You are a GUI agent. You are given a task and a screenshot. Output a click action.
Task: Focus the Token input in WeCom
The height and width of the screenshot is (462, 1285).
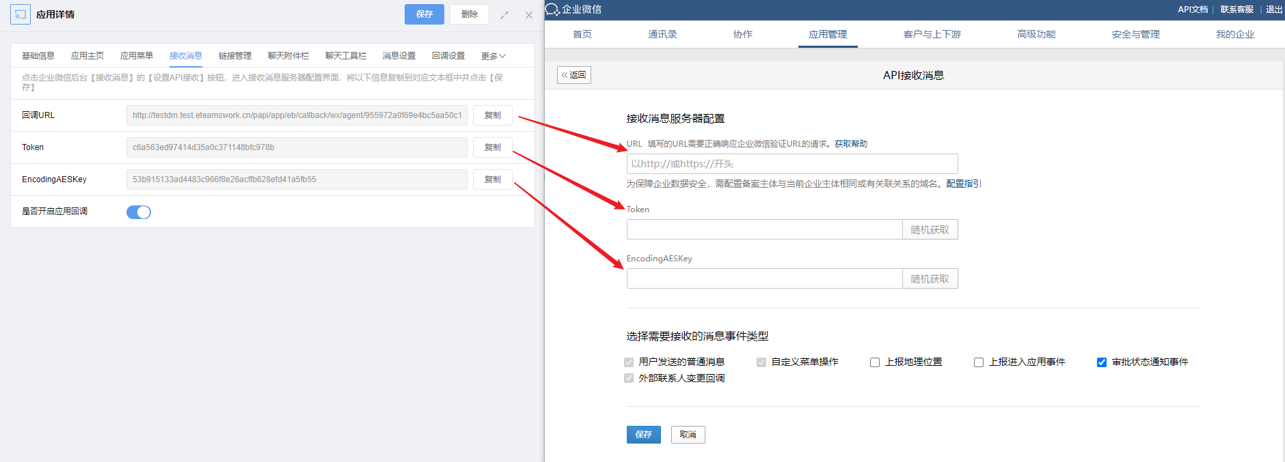click(x=764, y=229)
